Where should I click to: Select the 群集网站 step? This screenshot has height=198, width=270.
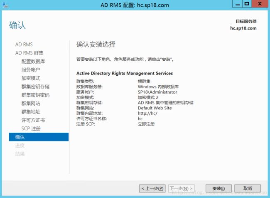[31, 104]
